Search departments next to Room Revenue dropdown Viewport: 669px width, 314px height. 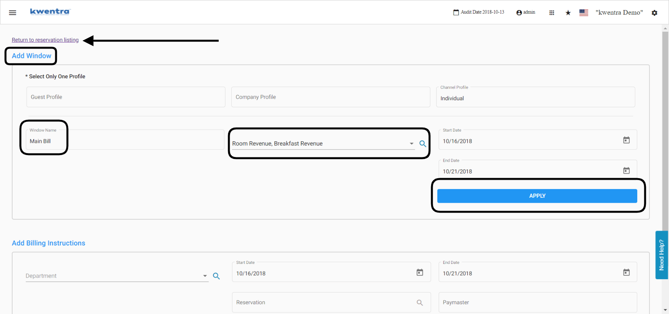[423, 144]
